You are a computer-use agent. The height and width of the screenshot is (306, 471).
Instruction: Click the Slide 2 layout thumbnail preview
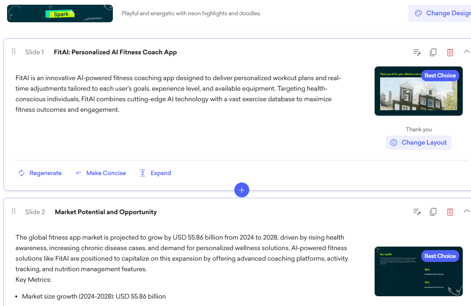[x=418, y=271]
